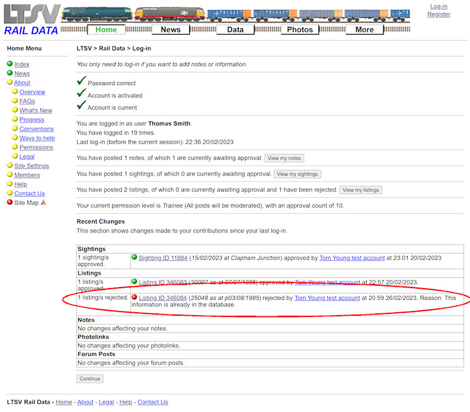Click the green checkmark beside Password correct
Image resolution: width=470 pixels, height=412 pixels.
[x=81, y=82]
